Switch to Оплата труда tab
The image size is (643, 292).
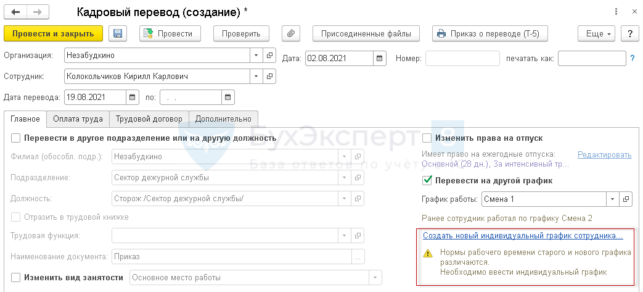click(x=78, y=119)
